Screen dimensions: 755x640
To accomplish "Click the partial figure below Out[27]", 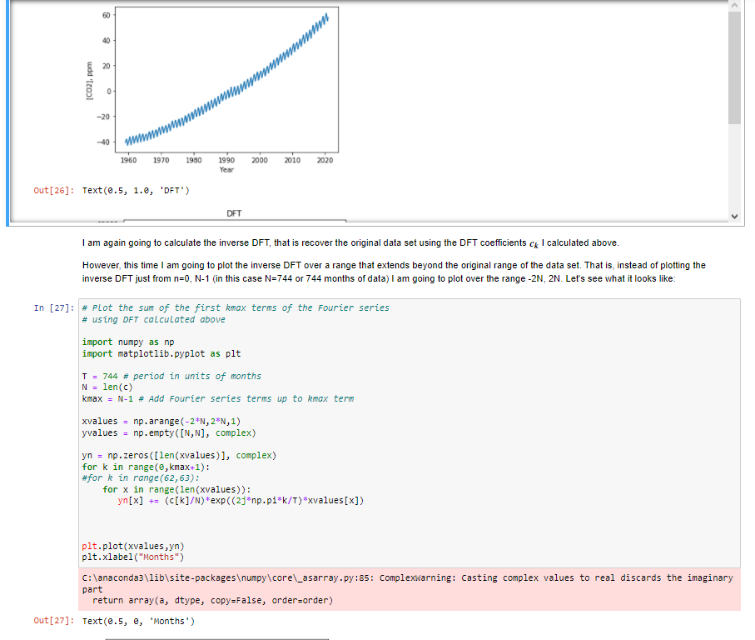I will pyautogui.click(x=216, y=637).
